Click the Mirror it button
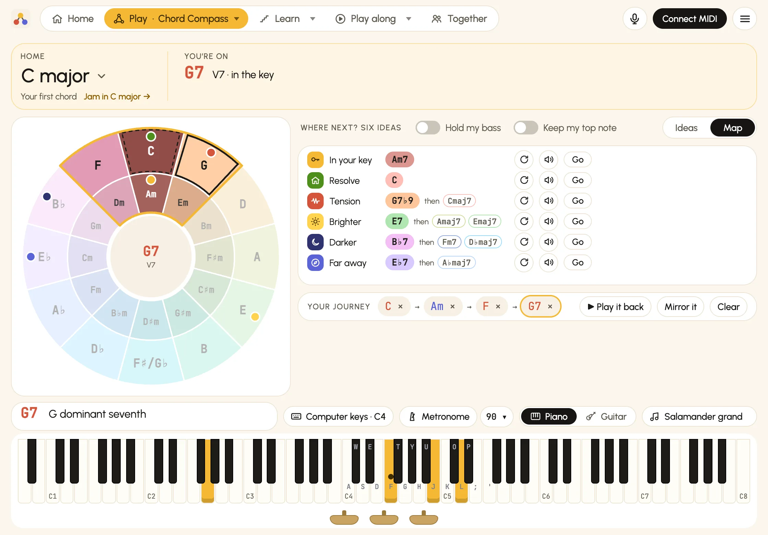Screen dimensions: 768x535 click(681, 307)
